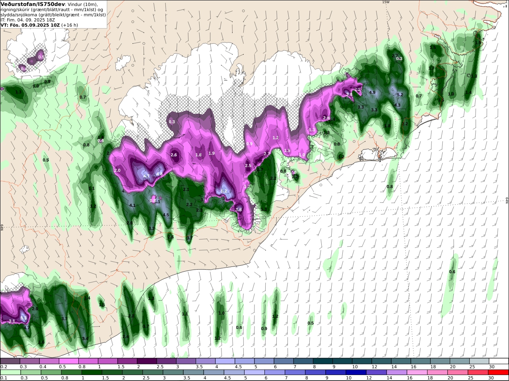Pick the 20 rose-pink swatch in rain legend

coord(458,372)
